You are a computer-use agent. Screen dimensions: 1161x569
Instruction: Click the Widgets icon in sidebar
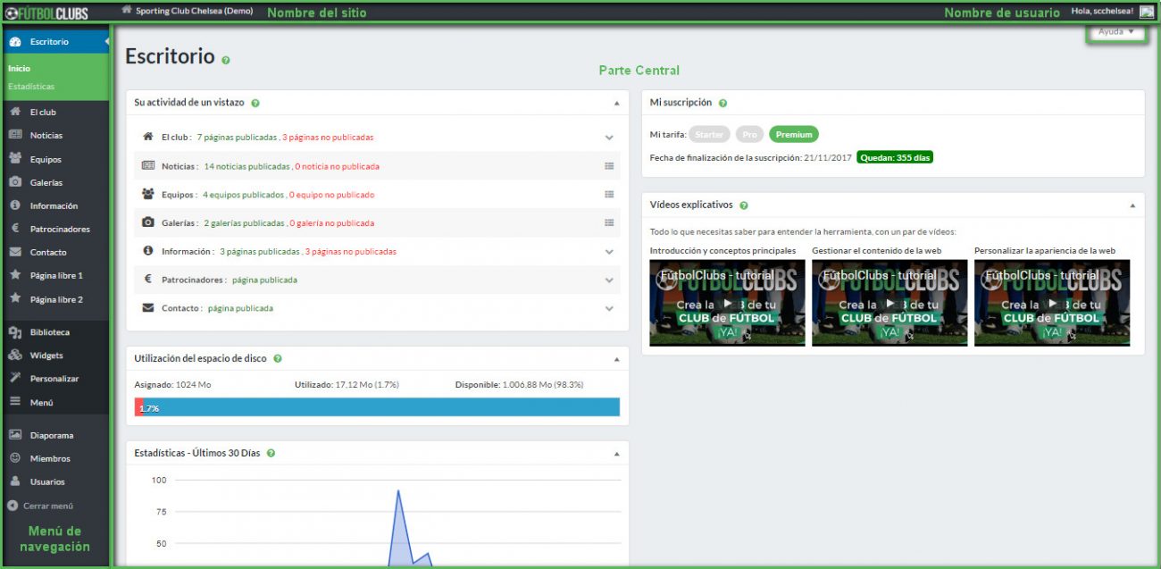(15, 356)
